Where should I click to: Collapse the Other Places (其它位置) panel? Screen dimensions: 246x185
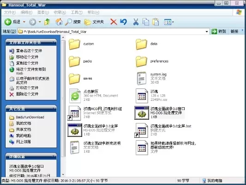(54, 108)
